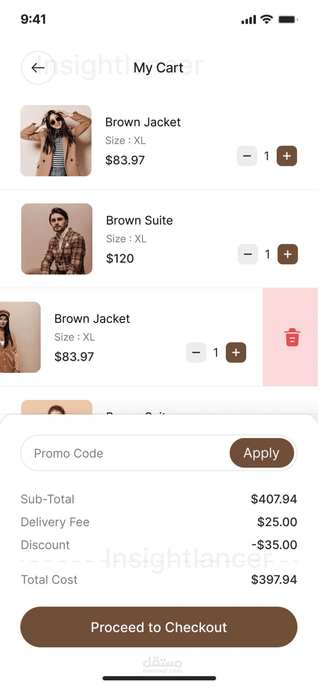Apply the promo code

pyautogui.click(x=261, y=453)
